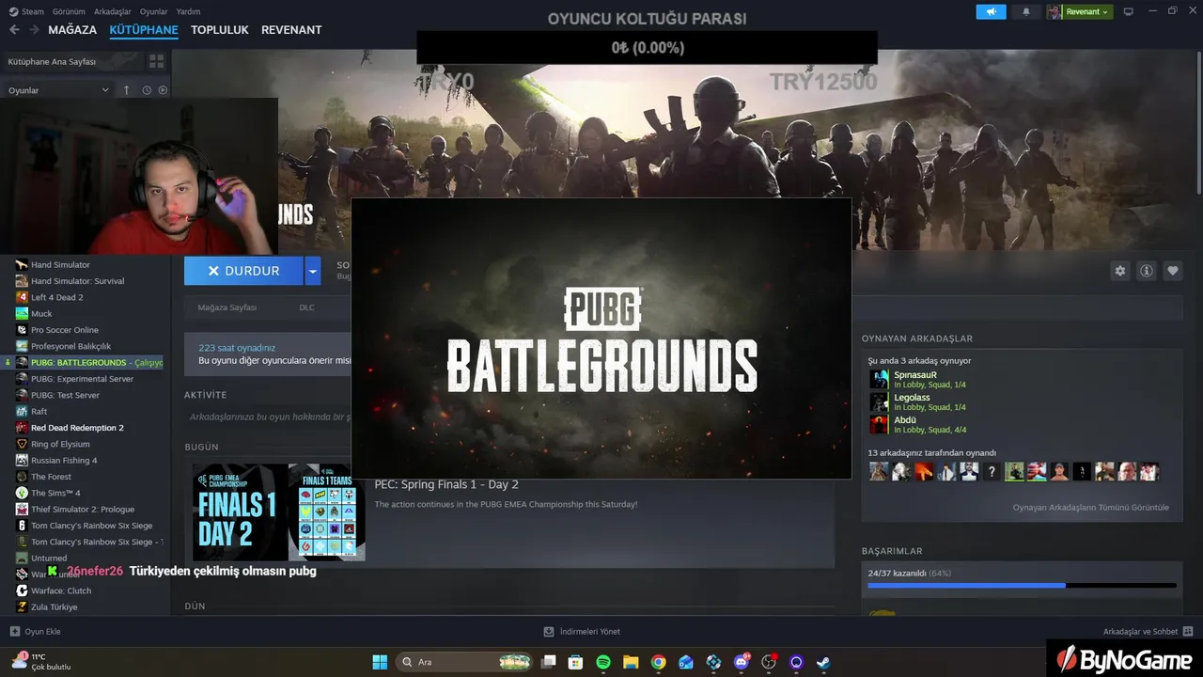The image size is (1203, 677).
Task: Select Unturned in the game list
Action: coord(49,559)
